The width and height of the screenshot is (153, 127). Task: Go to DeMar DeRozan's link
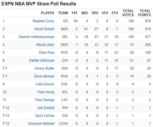pyautogui.click(x=42, y=61)
